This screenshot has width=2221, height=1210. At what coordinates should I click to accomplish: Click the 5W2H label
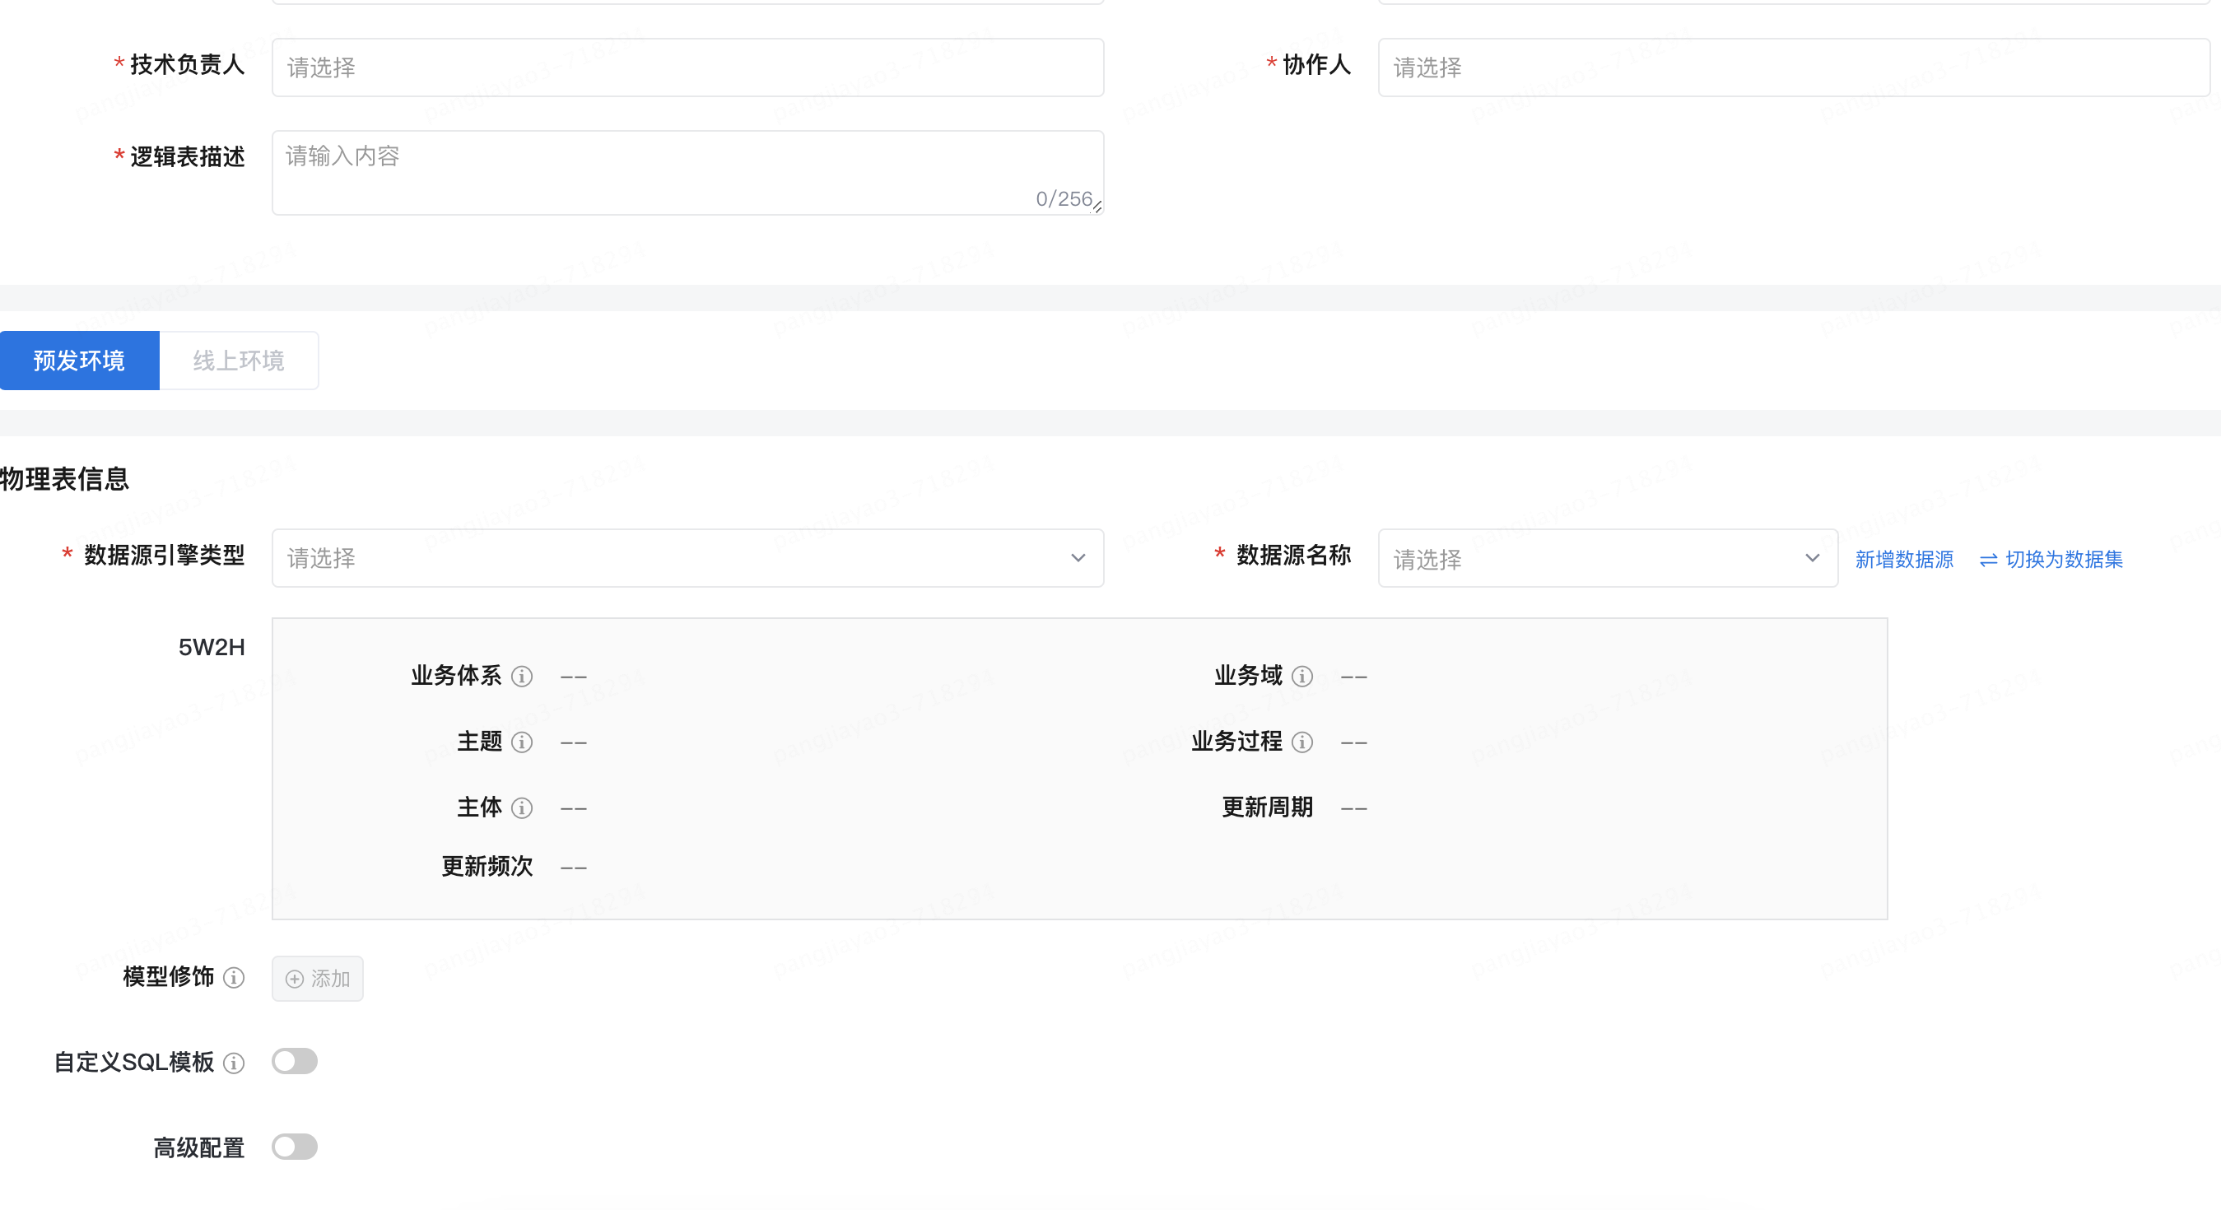point(212,647)
